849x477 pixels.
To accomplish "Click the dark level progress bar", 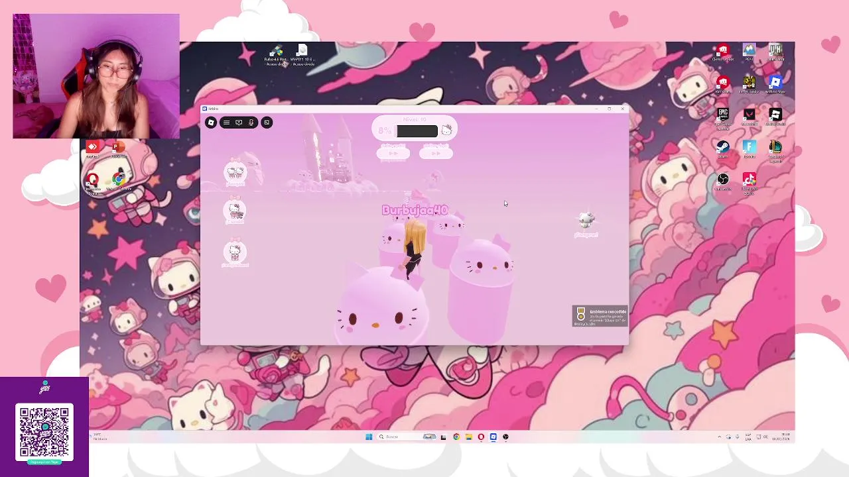I will tap(417, 131).
